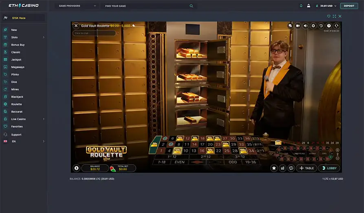The height and width of the screenshot is (213, 364).
Task: Bet on number 17 on the table
Action: point(202,144)
